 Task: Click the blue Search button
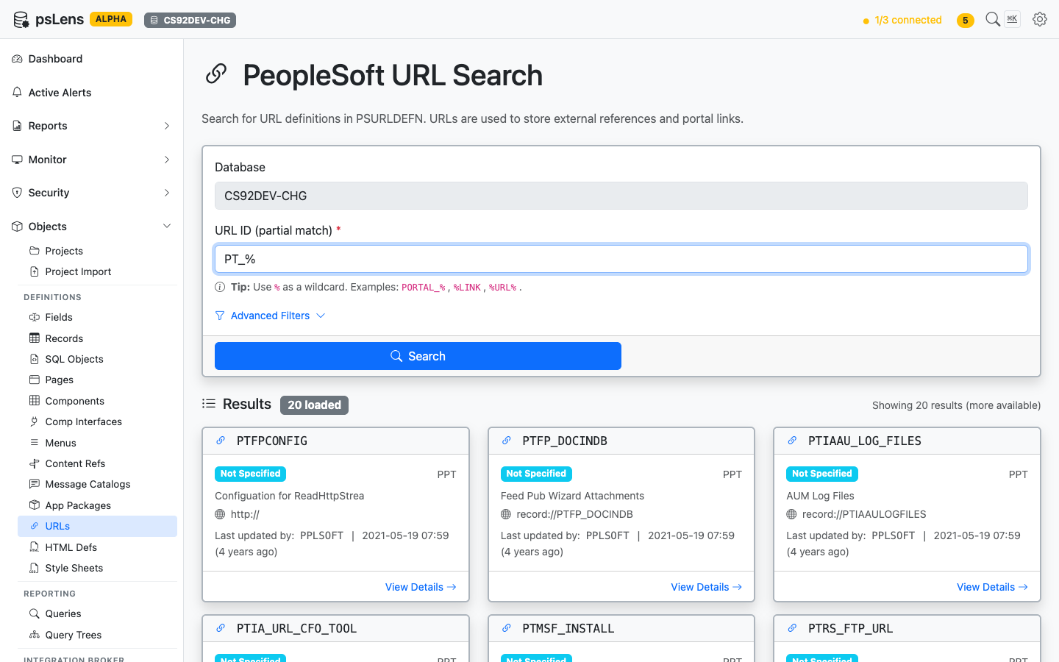(418, 356)
